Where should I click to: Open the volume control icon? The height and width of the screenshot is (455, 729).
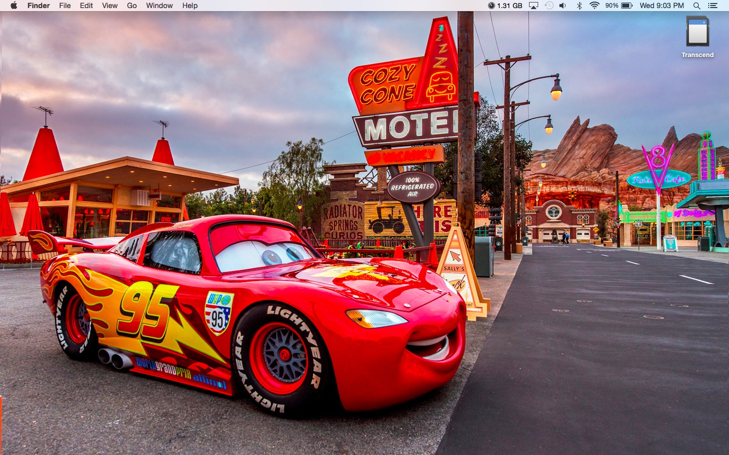point(563,6)
